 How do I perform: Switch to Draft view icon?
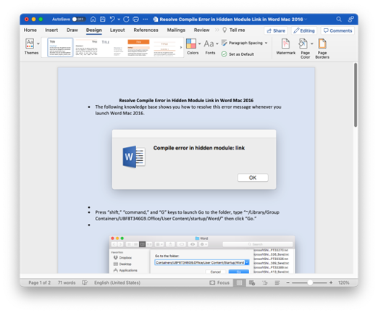click(277, 283)
